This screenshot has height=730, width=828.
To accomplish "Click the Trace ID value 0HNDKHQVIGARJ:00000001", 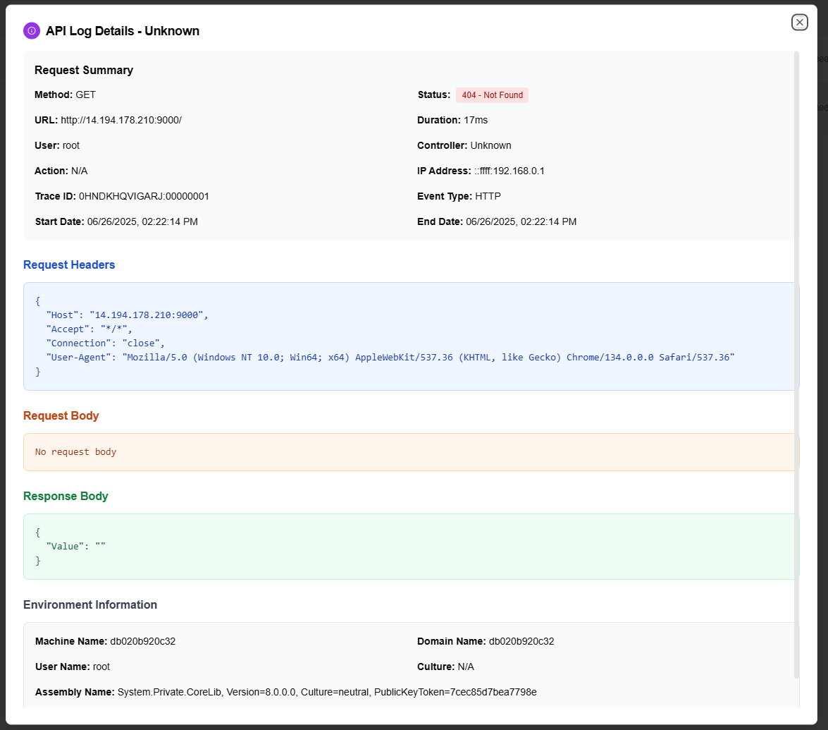I will (x=144, y=196).
